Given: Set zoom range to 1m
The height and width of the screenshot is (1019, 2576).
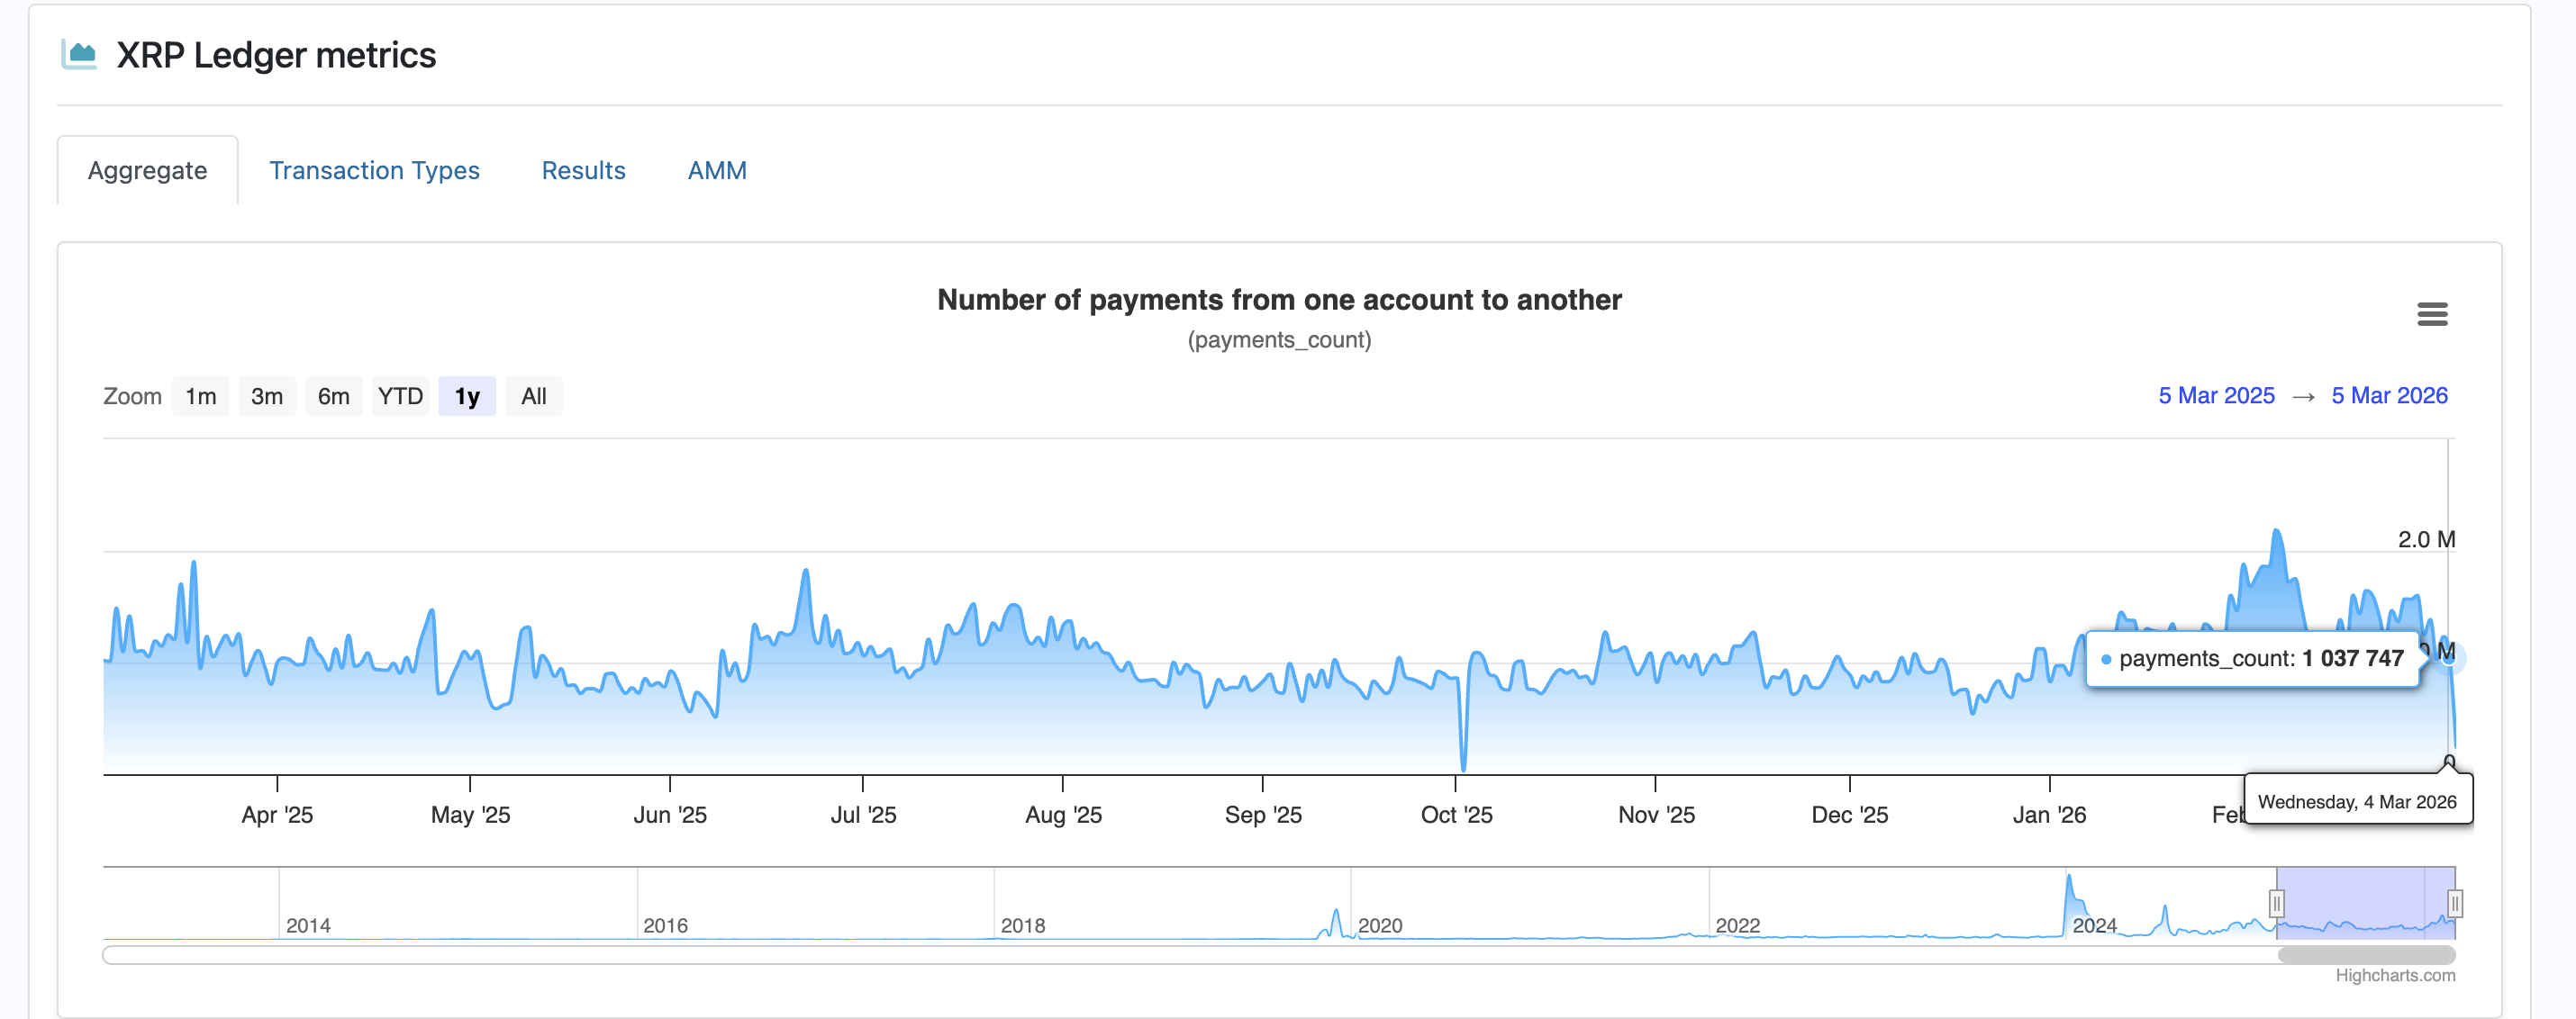Looking at the screenshot, I should [200, 397].
